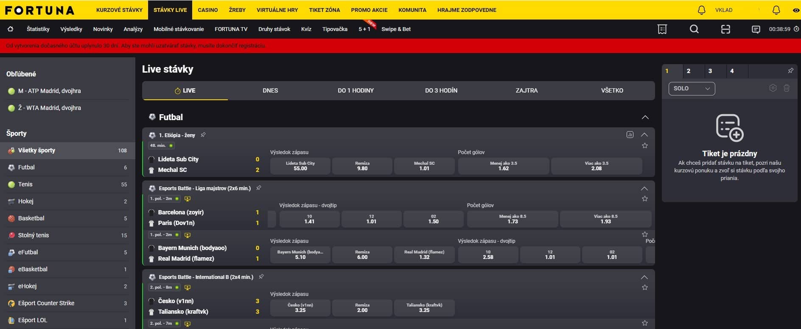Click the empty ticket add icon
This screenshot has width=801, height=329.
730,127
